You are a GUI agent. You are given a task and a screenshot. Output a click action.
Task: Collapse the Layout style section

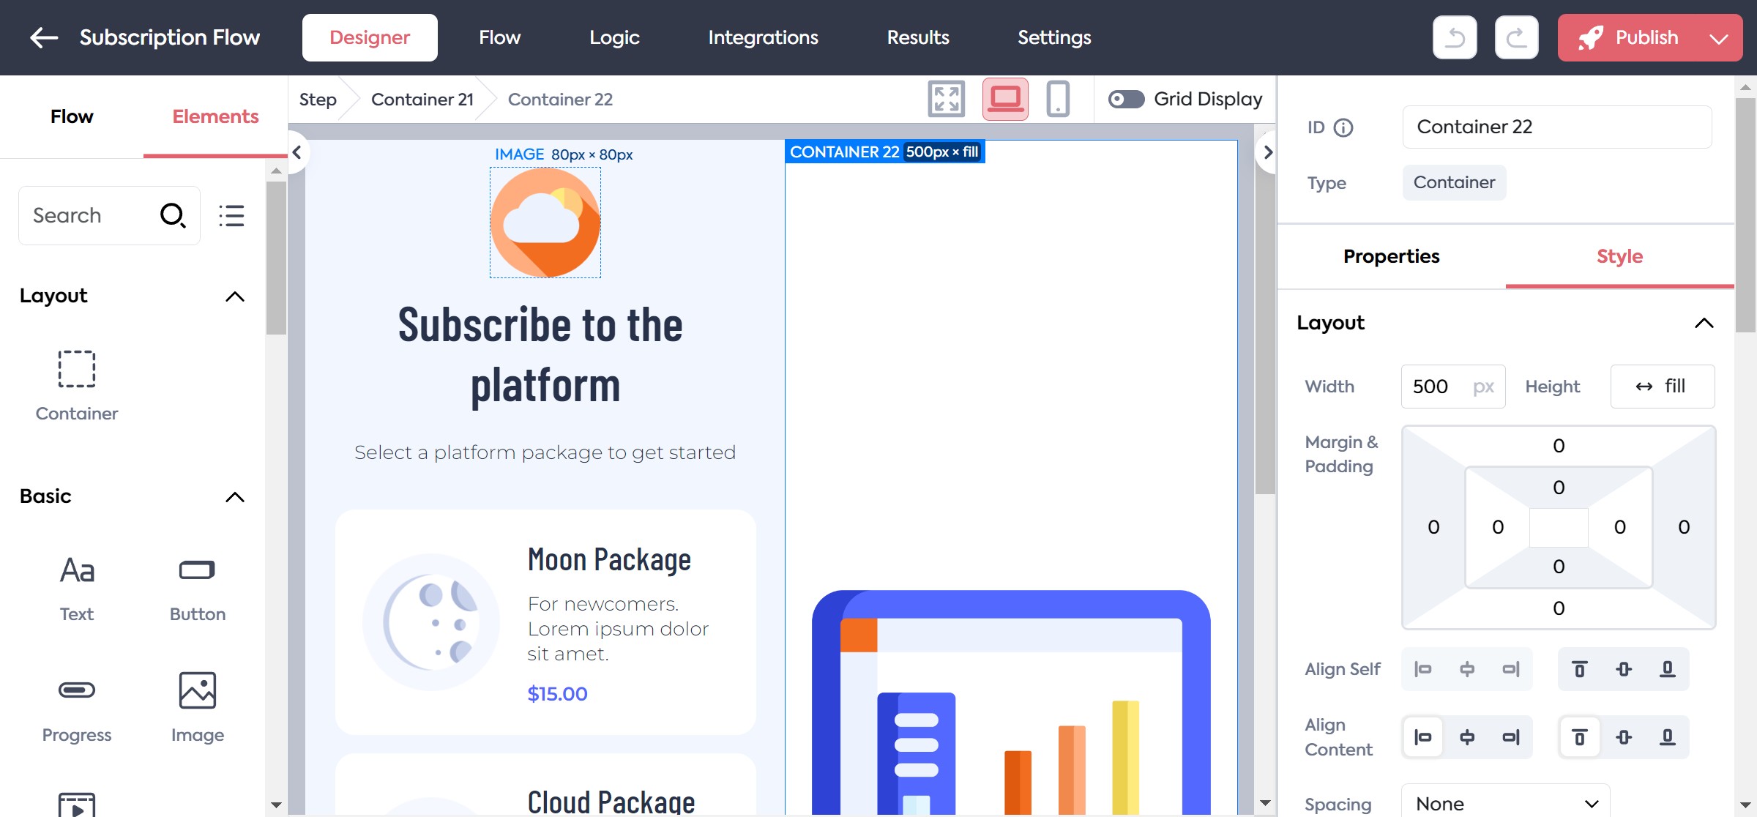[1704, 323]
